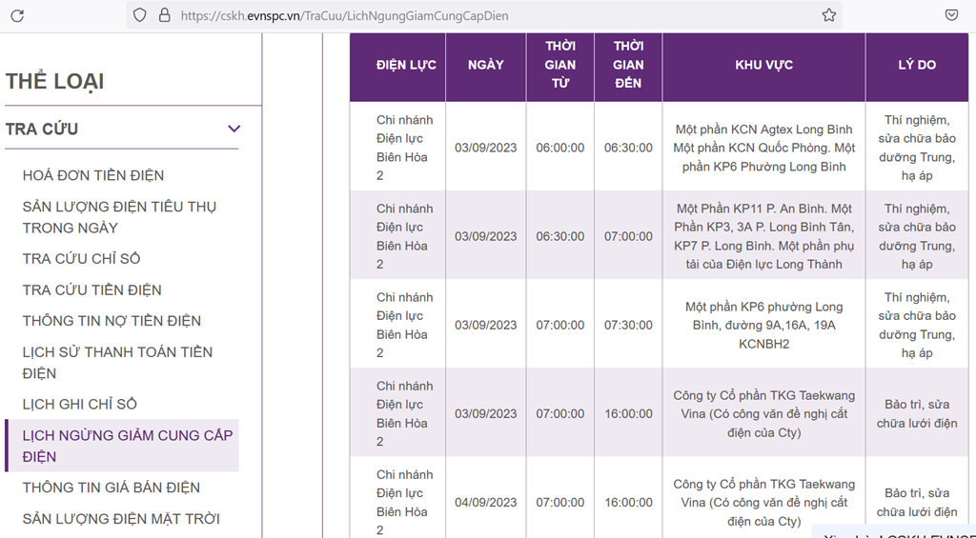Go to TRA CỨU TIỀN ĐIỆN
Viewport: 976px width, 538px height.
click(92, 290)
